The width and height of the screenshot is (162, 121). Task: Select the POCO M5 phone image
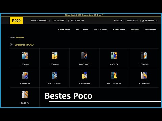[x=55, y=55]
